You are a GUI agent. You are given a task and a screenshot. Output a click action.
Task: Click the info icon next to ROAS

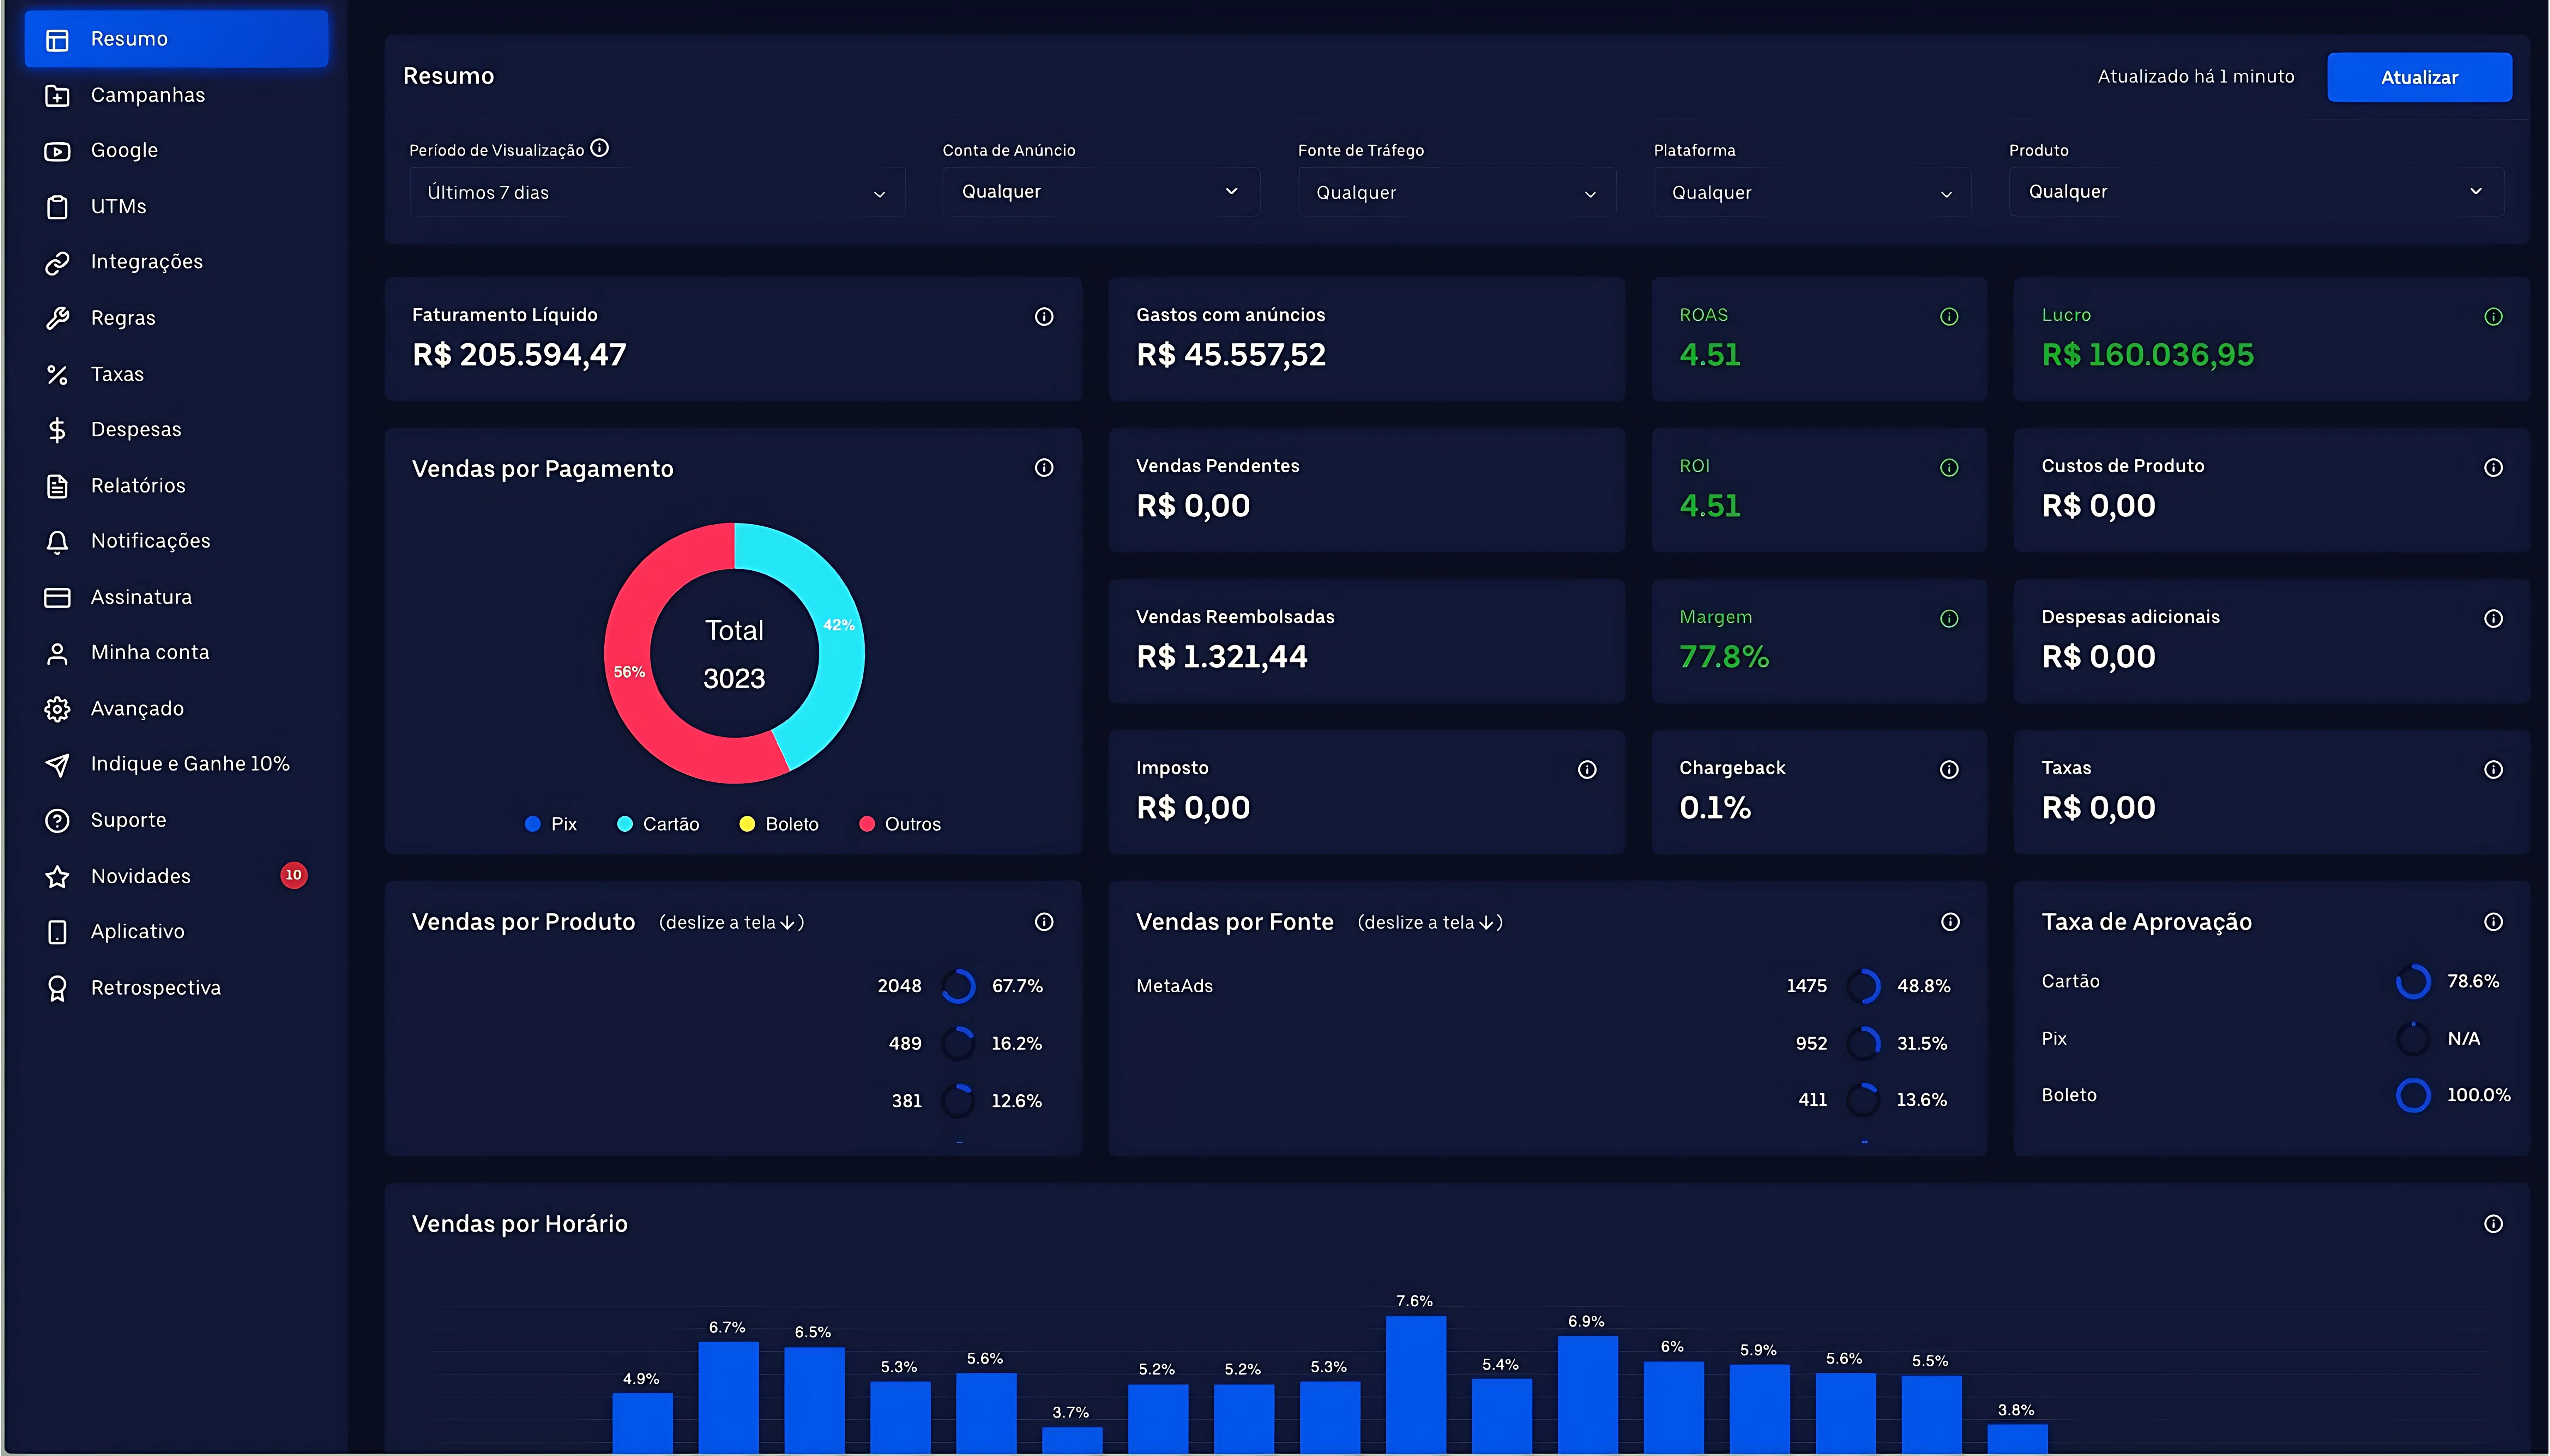pyautogui.click(x=1949, y=316)
